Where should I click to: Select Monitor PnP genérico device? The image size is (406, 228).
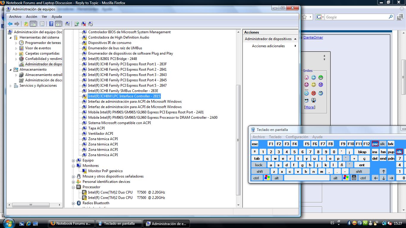click(x=105, y=171)
